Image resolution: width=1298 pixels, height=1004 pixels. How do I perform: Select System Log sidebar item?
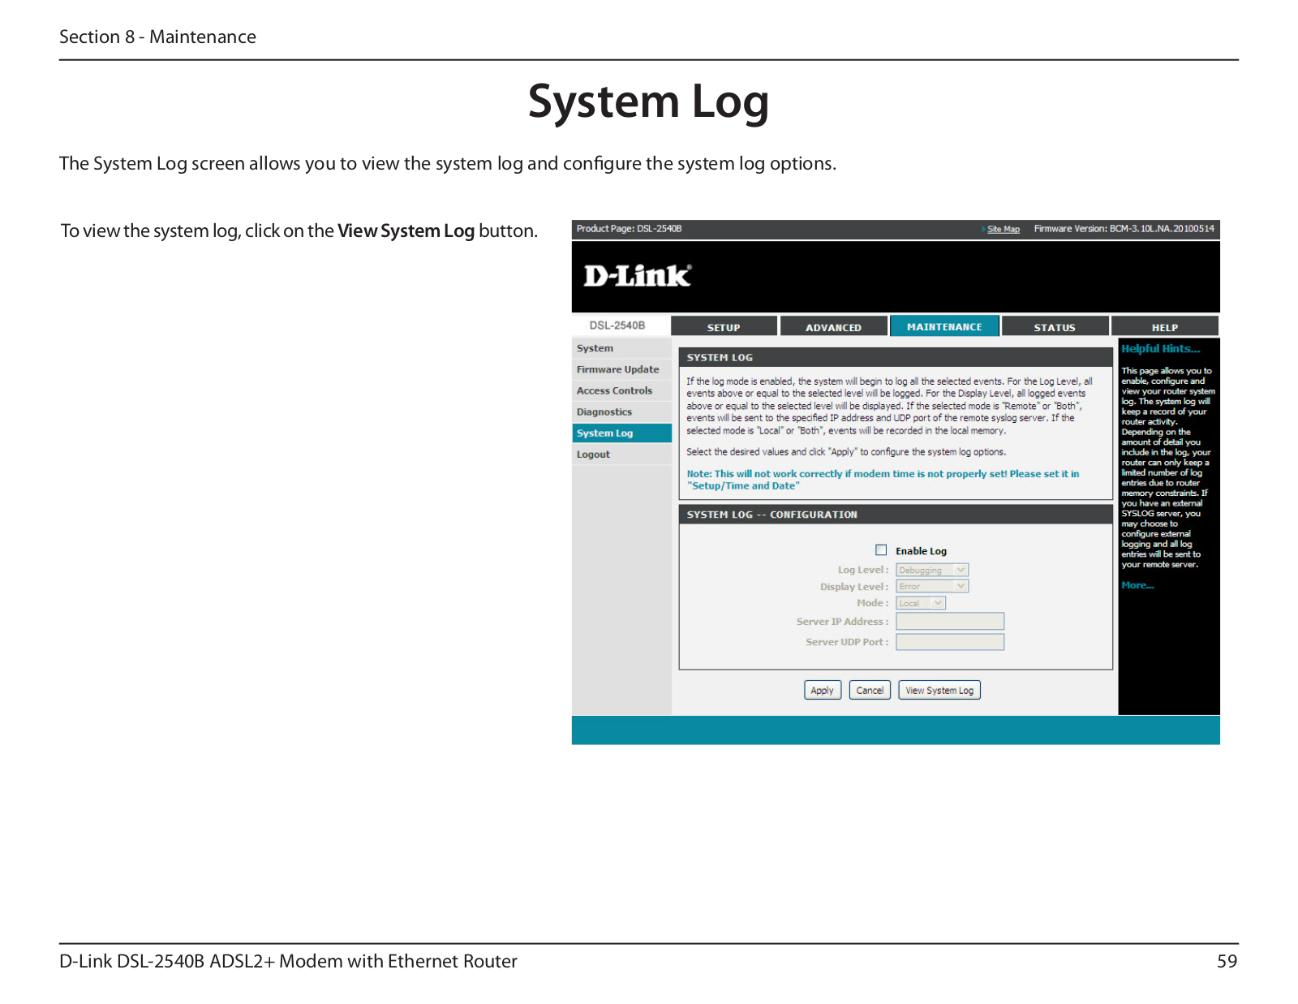click(621, 433)
